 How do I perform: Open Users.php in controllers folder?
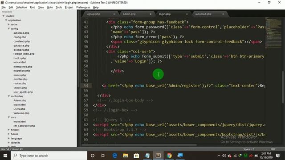[19, 109]
